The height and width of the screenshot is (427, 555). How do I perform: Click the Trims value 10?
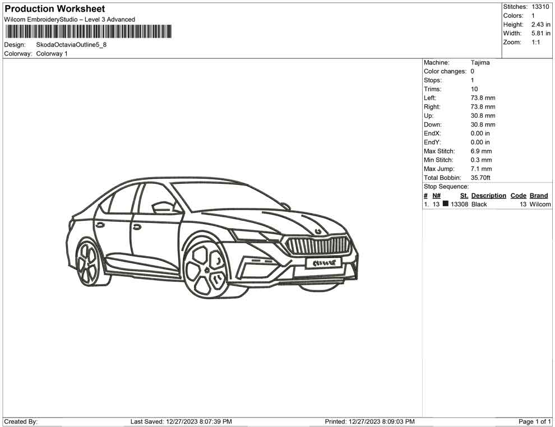click(x=474, y=89)
